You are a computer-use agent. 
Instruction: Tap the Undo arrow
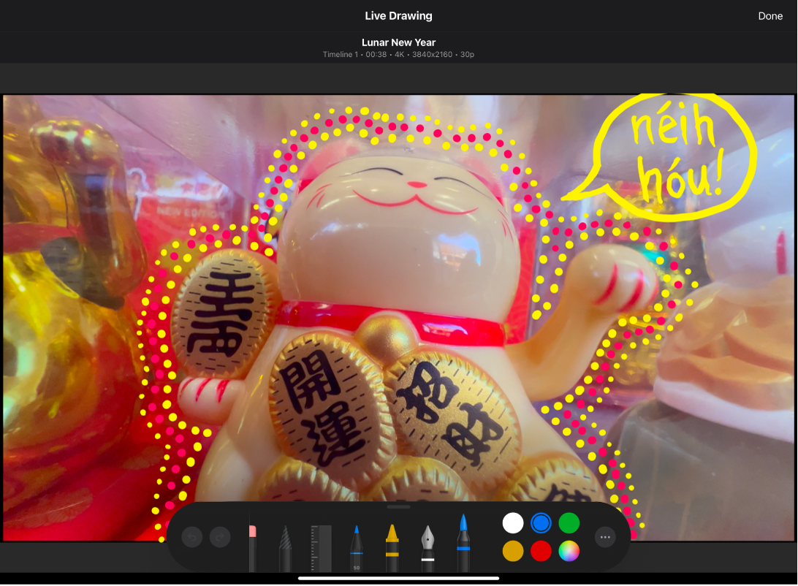[x=192, y=537]
